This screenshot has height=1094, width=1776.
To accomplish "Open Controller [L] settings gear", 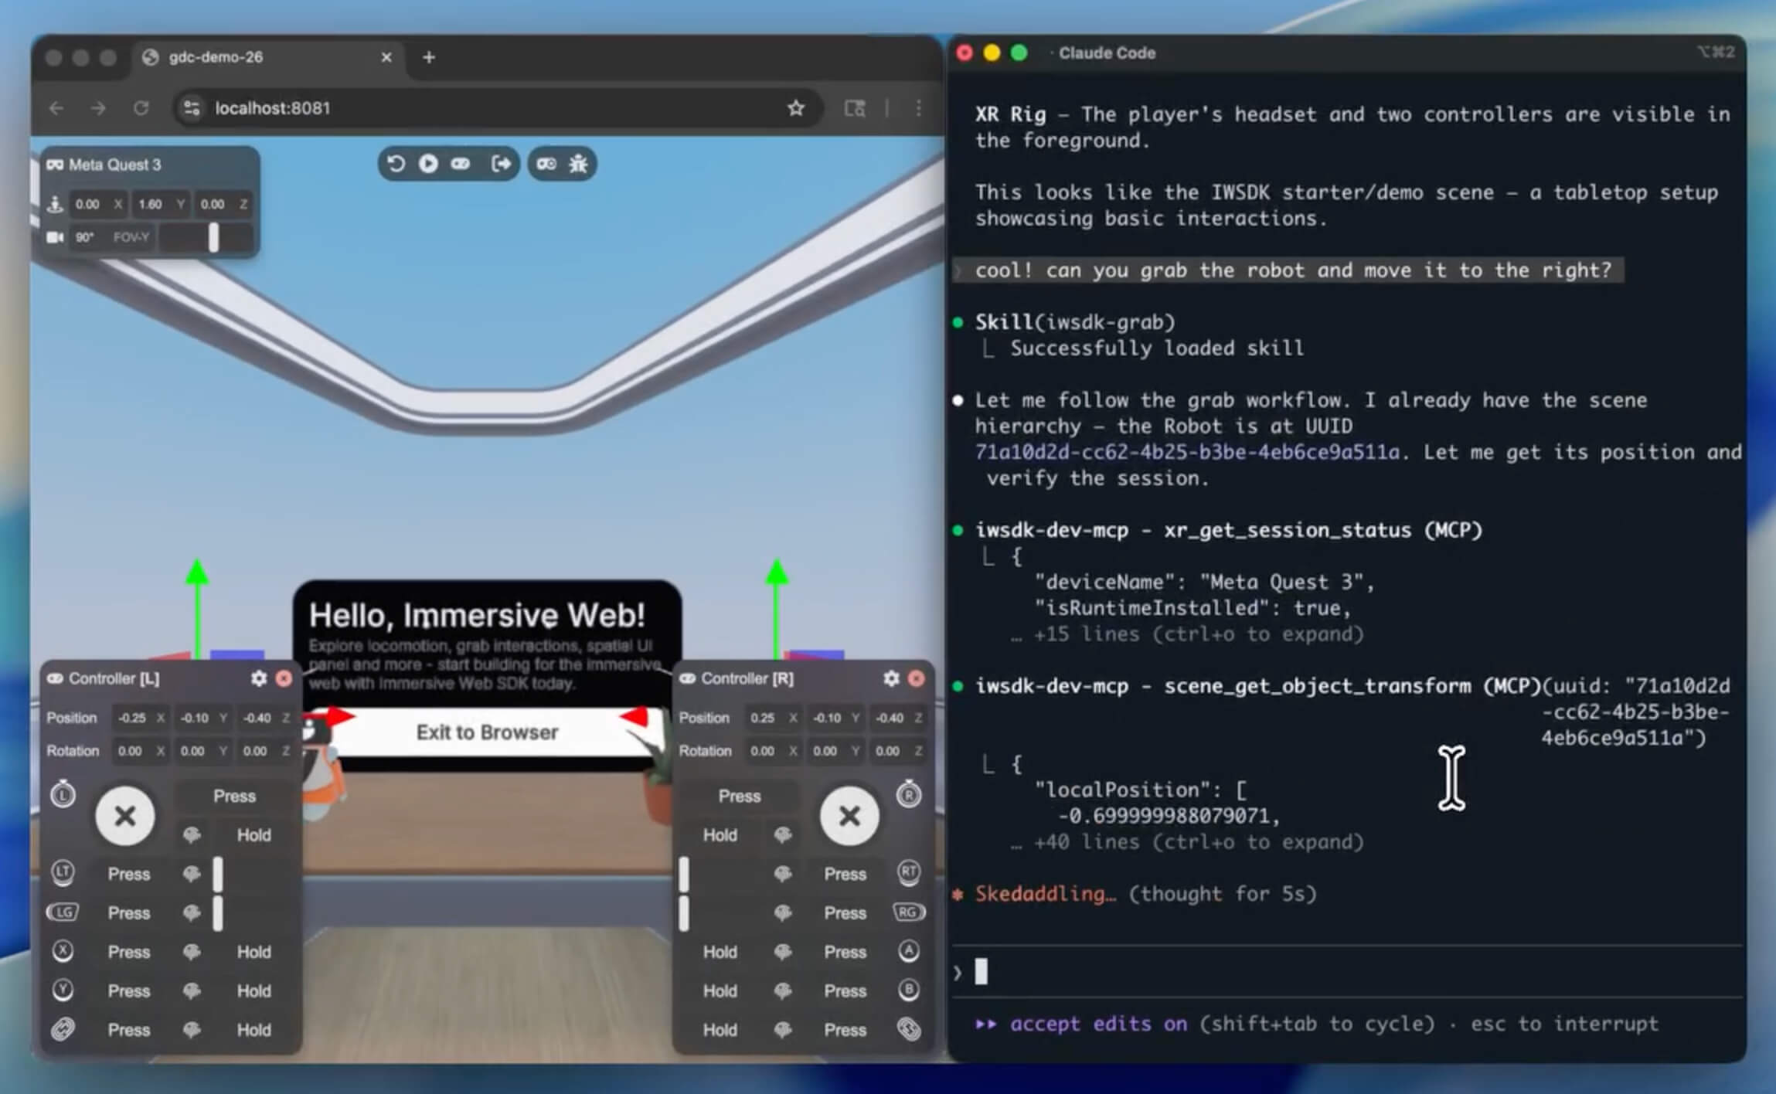I will pyautogui.click(x=259, y=678).
